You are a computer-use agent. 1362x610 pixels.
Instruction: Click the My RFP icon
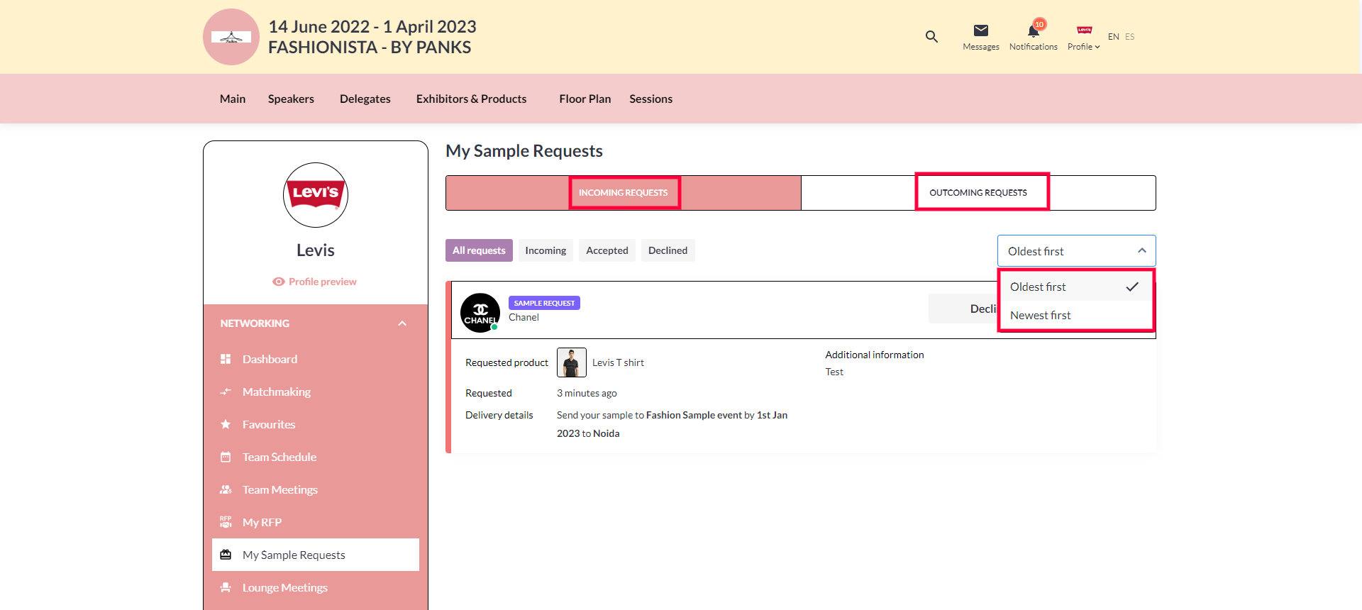point(226,522)
